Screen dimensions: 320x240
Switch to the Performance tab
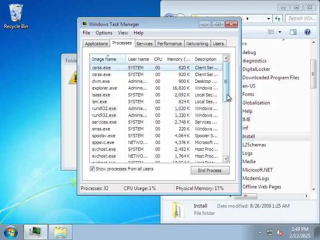point(169,44)
